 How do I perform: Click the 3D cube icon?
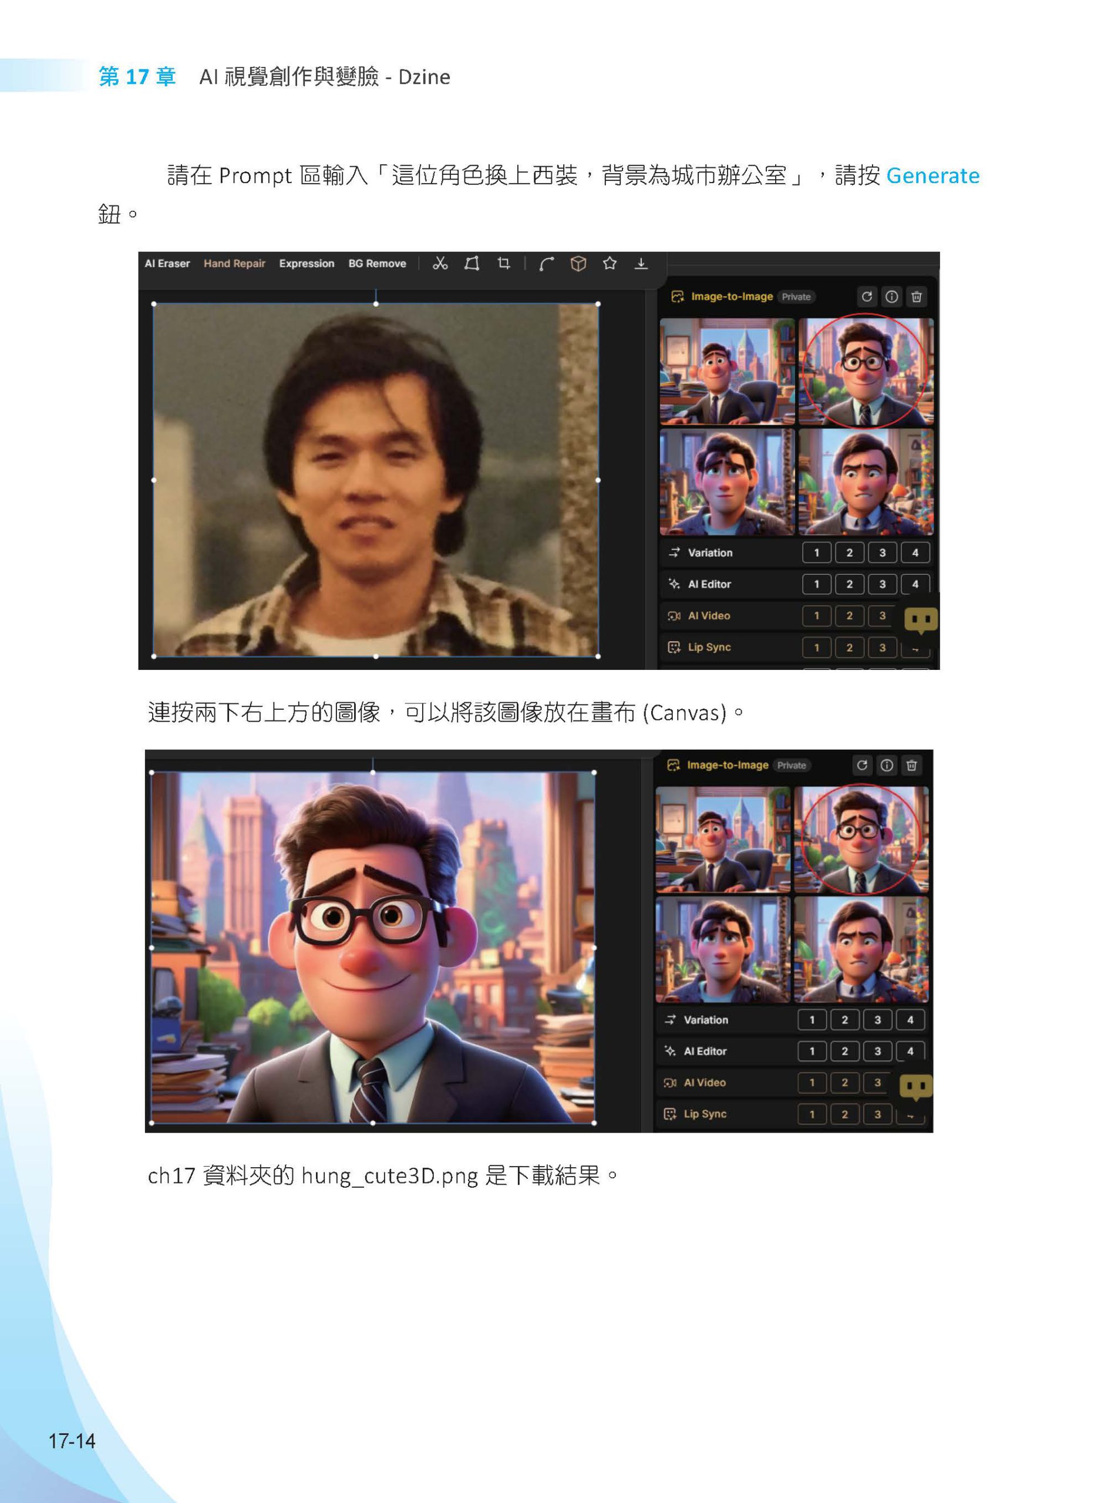click(x=578, y=264)
